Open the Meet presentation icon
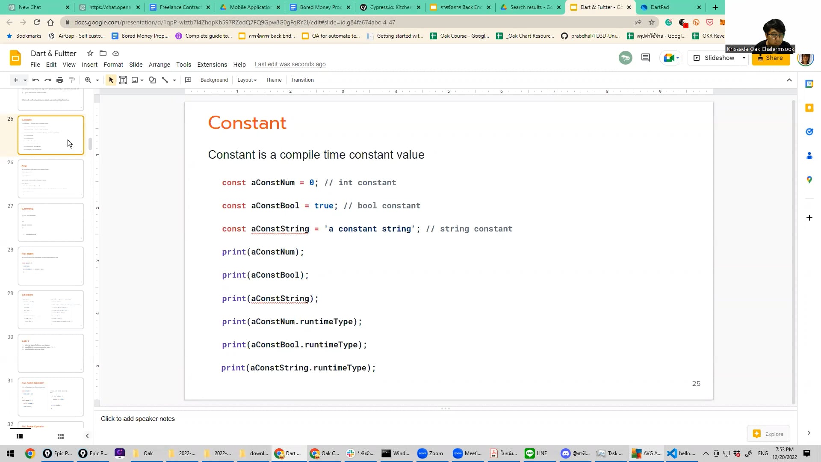Viewport: 821px width, 462px height. click(x=668, y=58)
